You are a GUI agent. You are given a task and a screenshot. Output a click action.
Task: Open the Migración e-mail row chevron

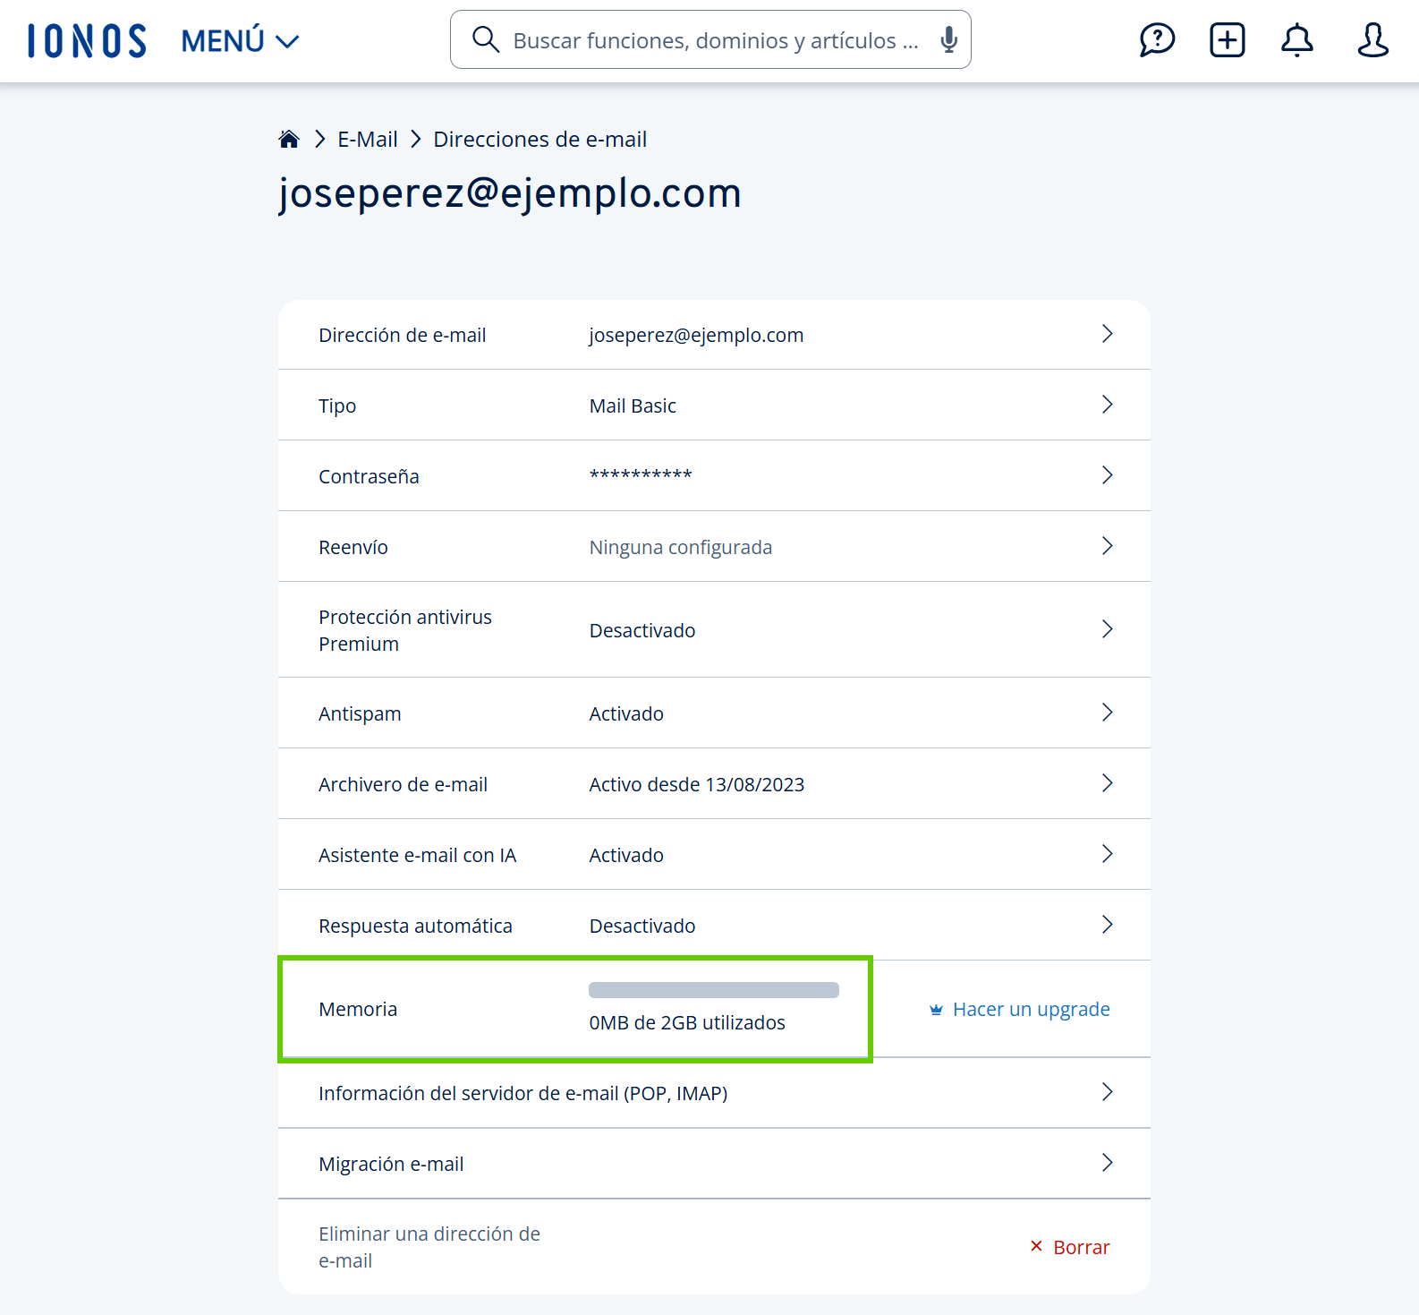(1108, 1163)
